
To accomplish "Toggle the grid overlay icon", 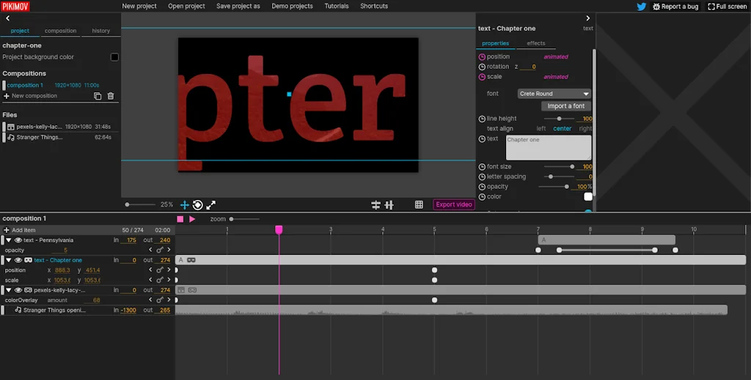I will [419, 205].
